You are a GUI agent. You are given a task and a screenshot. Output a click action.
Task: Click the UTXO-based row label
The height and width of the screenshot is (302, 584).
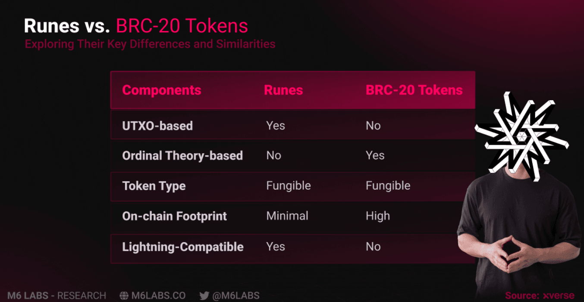click(x=157, y=126)
